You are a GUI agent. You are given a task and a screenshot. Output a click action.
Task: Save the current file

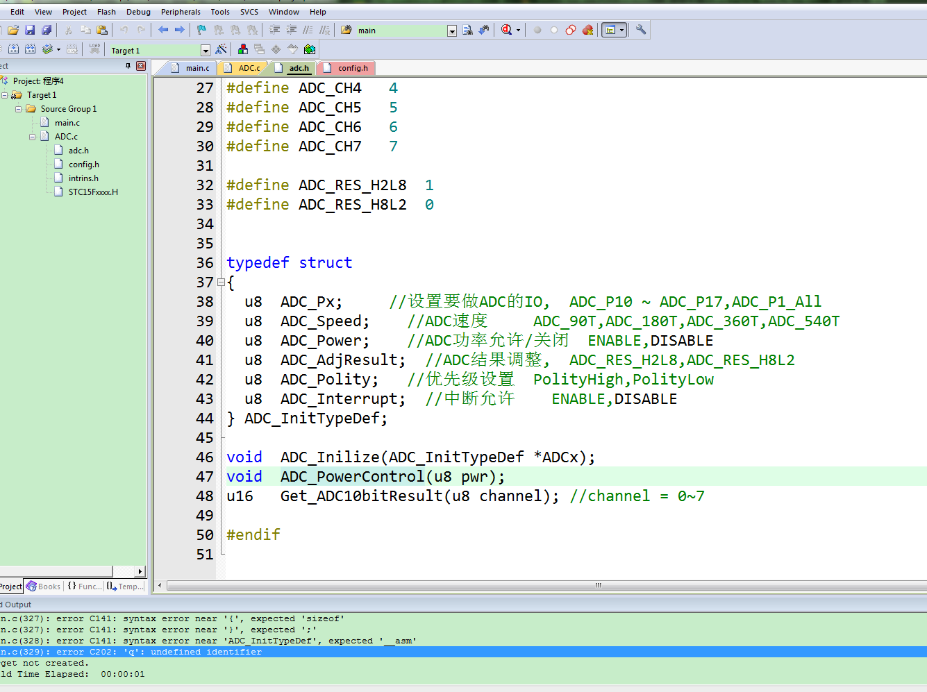pyautogui.click(x=30, y=30)
